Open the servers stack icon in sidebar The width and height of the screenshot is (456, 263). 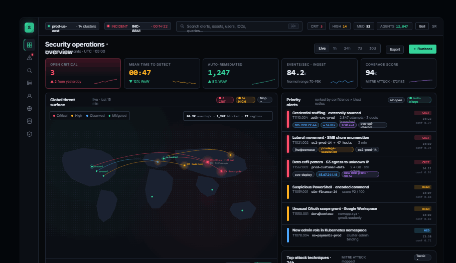tap(30, 83)
